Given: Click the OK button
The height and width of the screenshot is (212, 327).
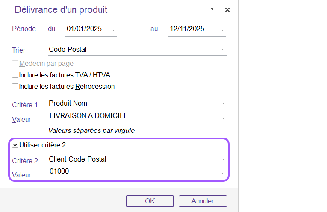Looking at the screenshot, I should pos(150,201).
